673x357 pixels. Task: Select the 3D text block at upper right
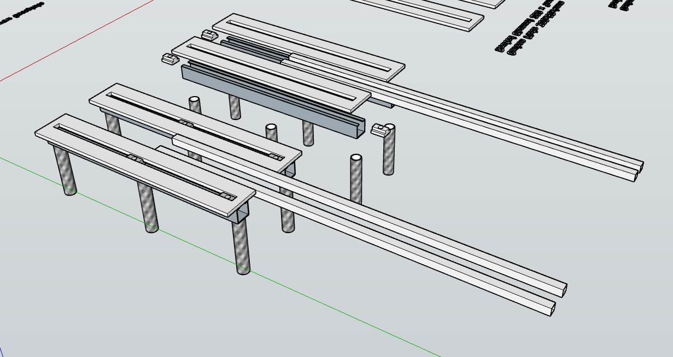point(528,28)
